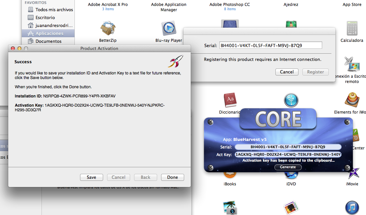Image resolution: width=366 pixels, height=215 pixels.
Task: Click the Success heading
Action: click(x=23, y=62)
